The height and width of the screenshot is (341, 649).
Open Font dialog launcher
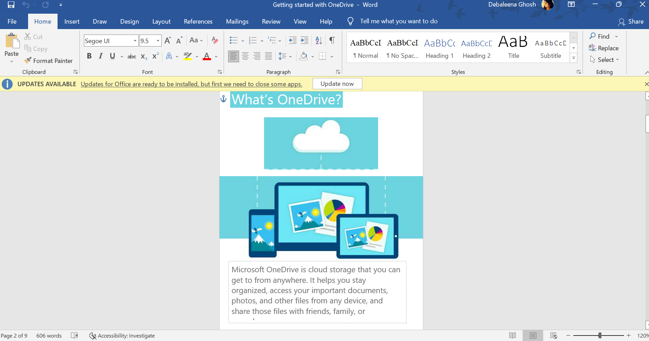click(x=220, y=72)
